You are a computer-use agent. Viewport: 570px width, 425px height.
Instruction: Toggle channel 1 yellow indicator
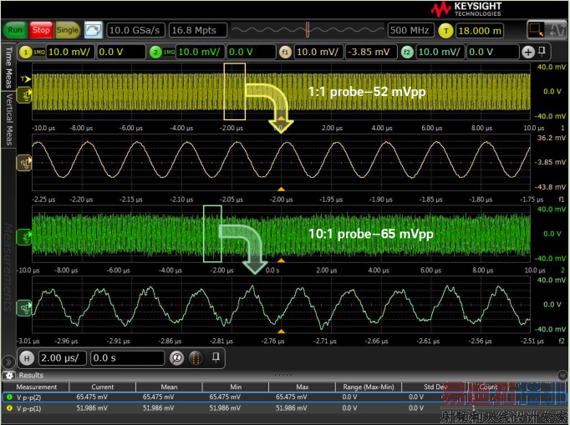point(25,52)
